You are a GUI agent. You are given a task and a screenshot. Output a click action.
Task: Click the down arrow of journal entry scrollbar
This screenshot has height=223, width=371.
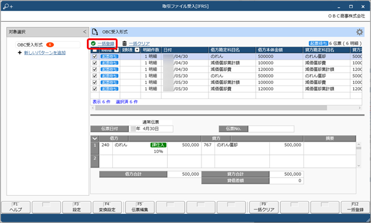coord(359,166)
